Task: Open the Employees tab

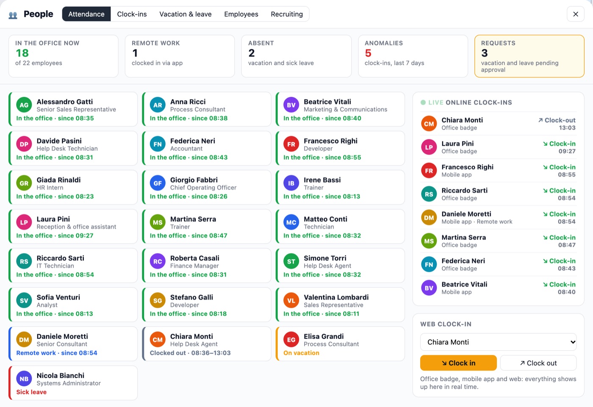Action: tap(241, 14)
